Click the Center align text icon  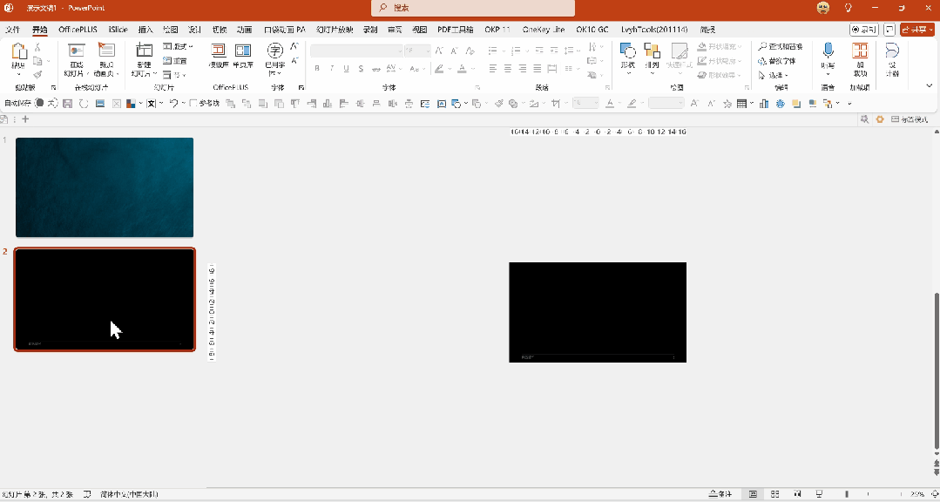pos(508,69)
